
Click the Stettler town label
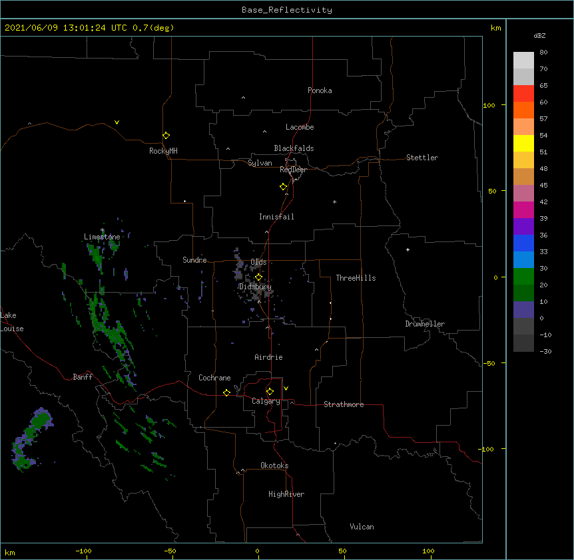[422, 158]
